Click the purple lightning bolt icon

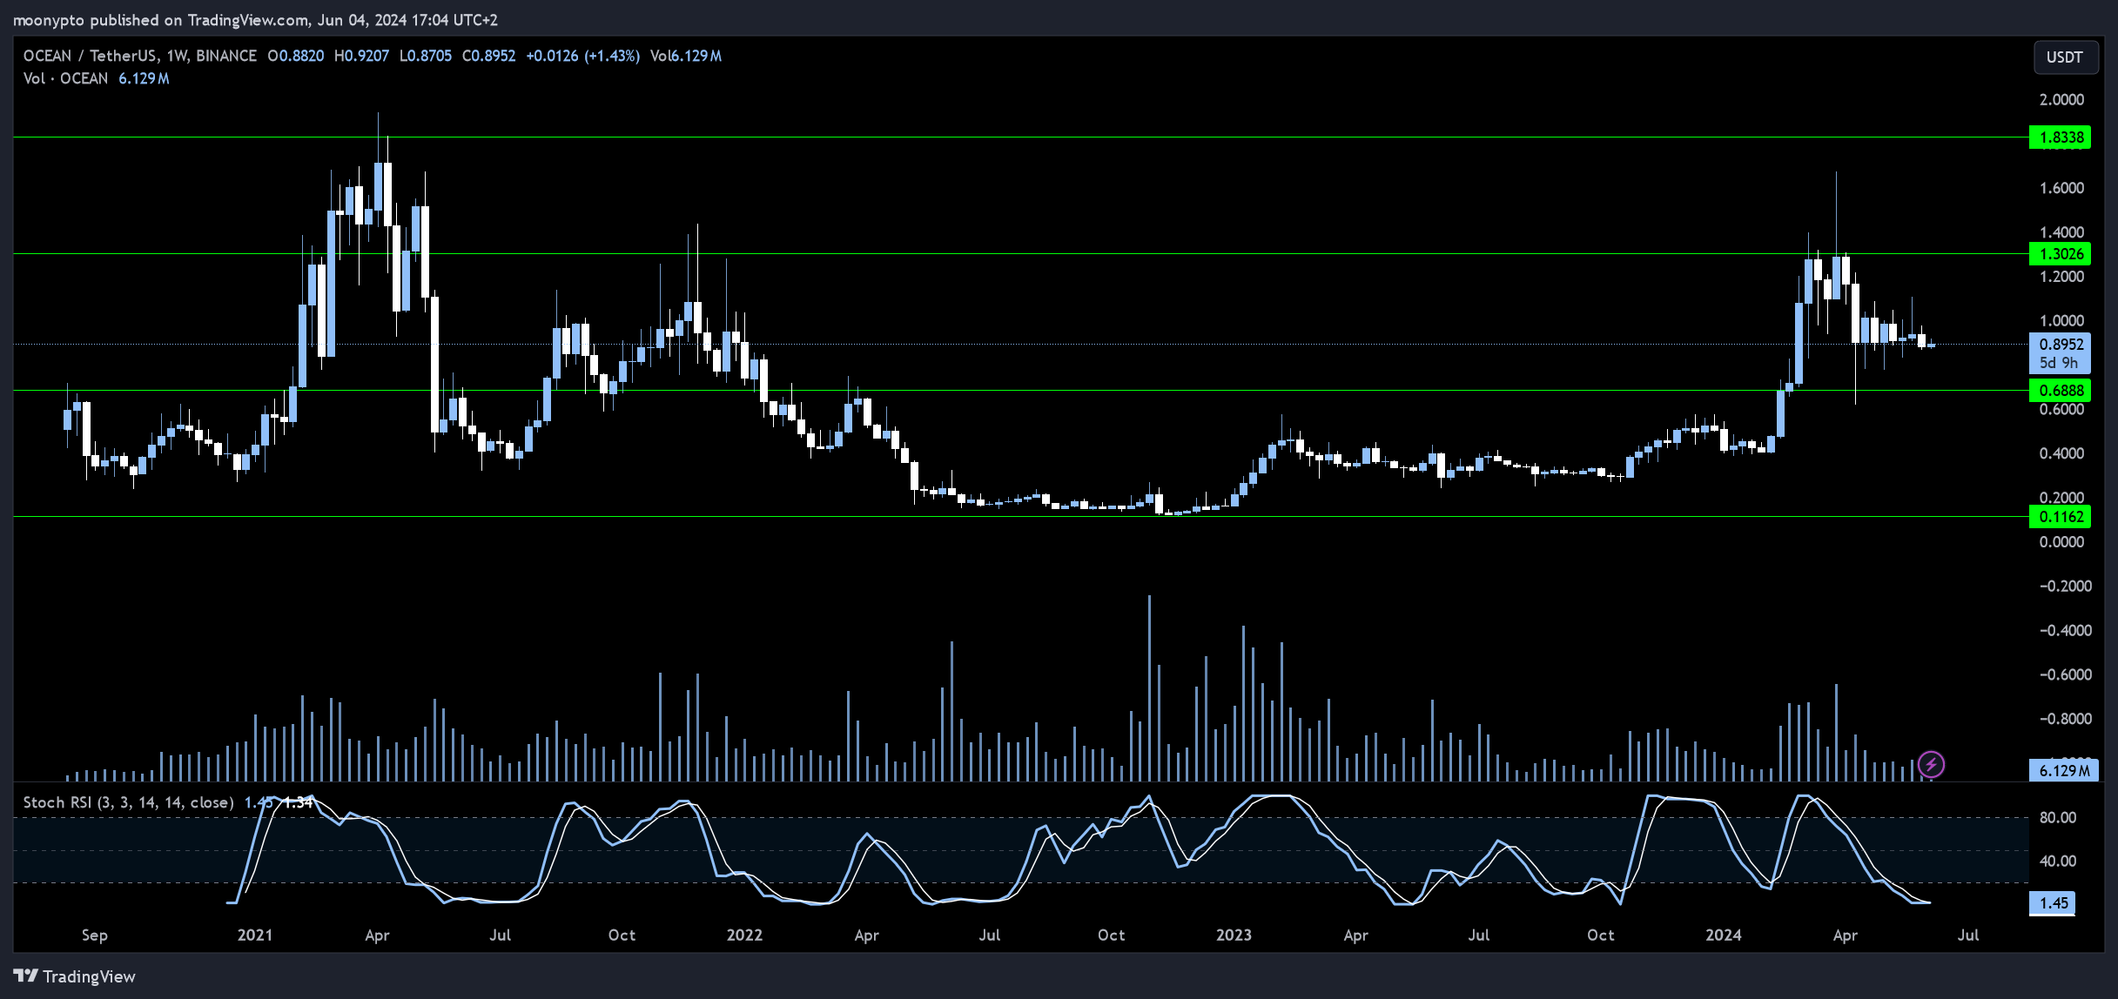click(1931, 765)
